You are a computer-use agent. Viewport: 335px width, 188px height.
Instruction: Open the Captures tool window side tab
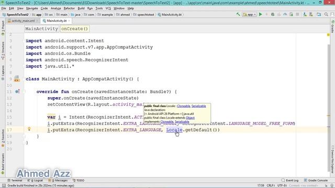pyautogui.click(x=3, y=73)
